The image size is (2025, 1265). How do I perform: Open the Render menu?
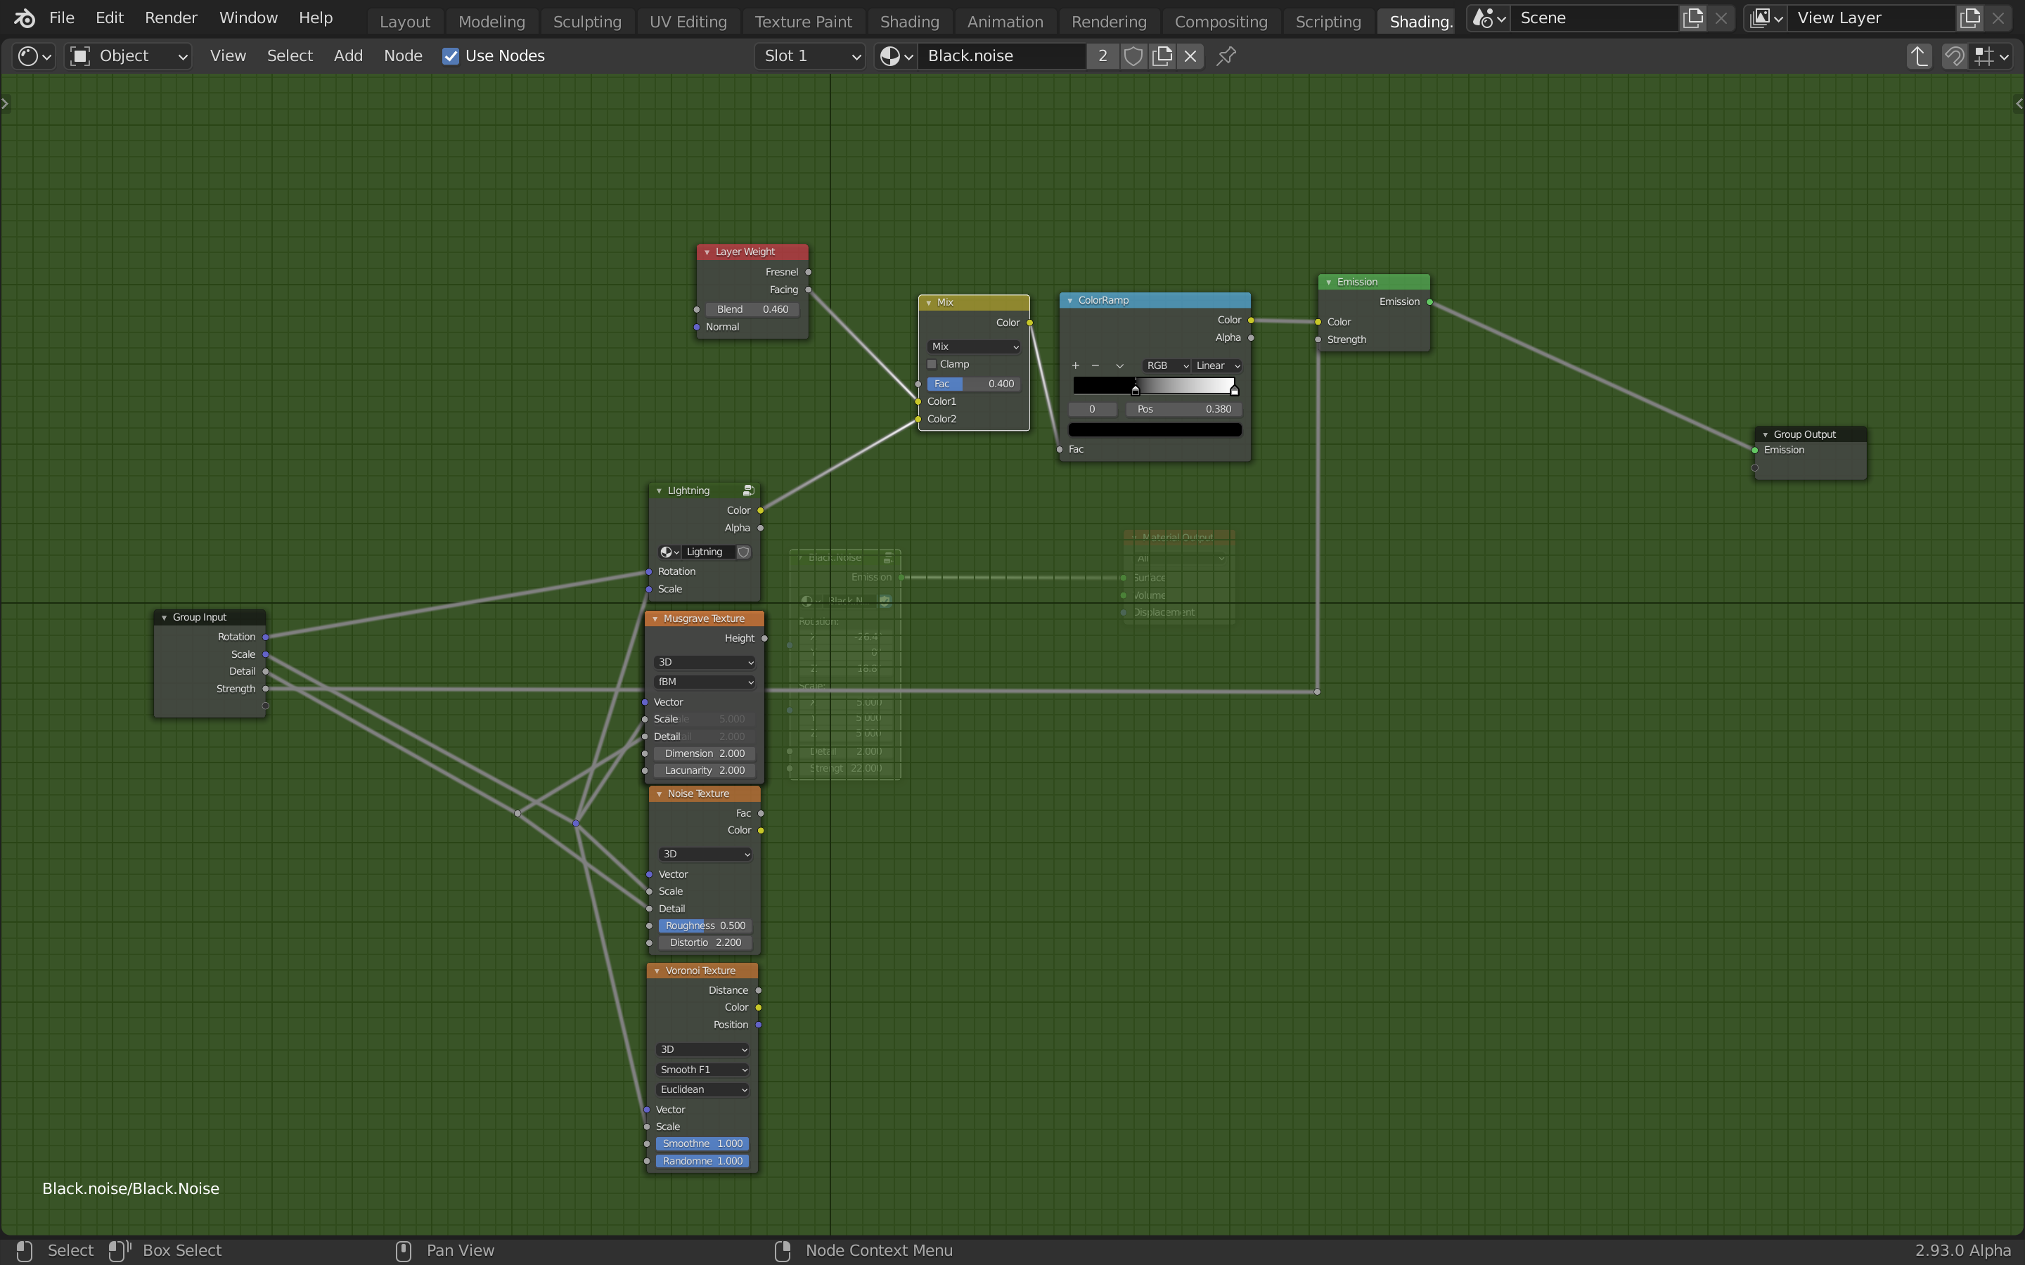(171, 18)
